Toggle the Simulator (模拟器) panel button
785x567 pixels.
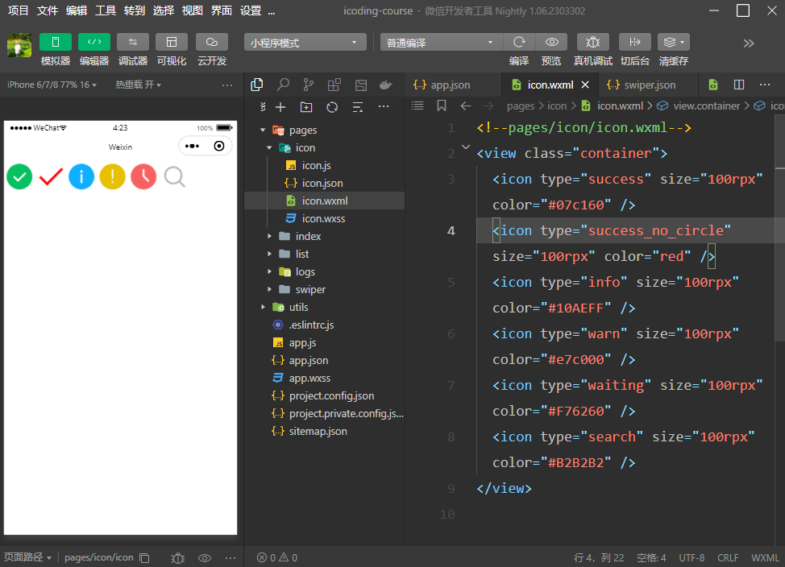pos(56,42)
